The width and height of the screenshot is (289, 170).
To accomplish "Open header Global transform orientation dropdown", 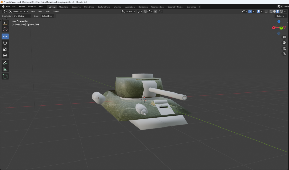I will [x=129, y=11].
